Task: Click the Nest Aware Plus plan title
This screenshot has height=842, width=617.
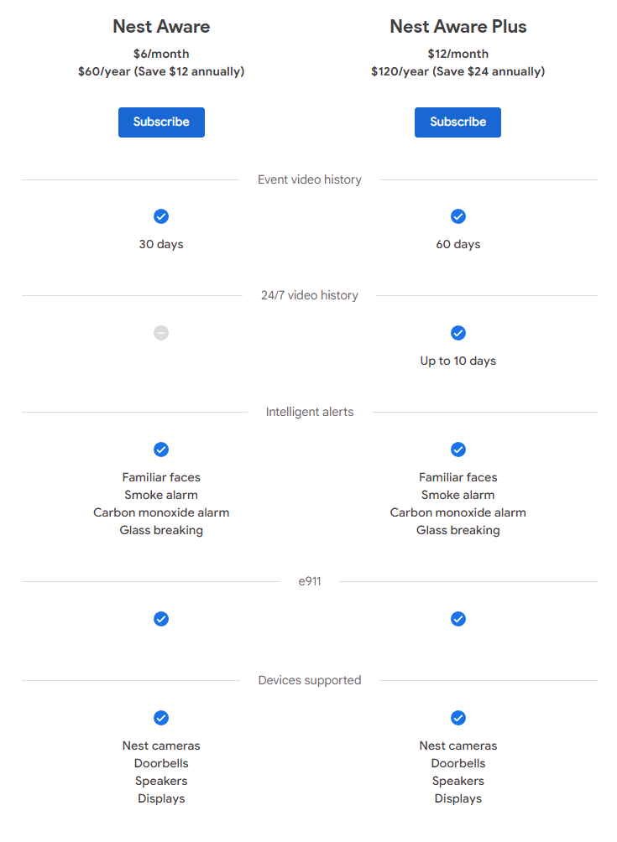Action: [x=458, y=27]
